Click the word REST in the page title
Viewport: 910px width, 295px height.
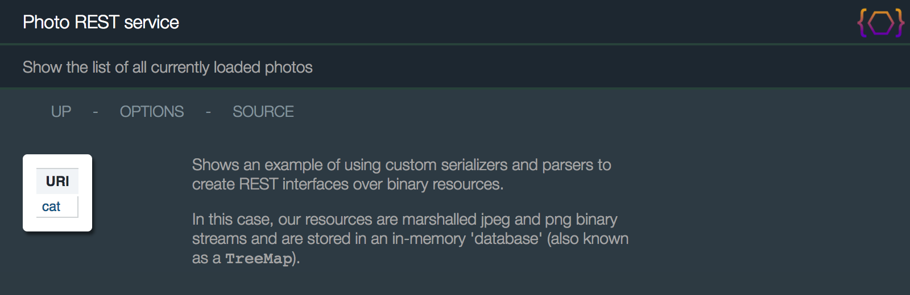coord(97,22)
